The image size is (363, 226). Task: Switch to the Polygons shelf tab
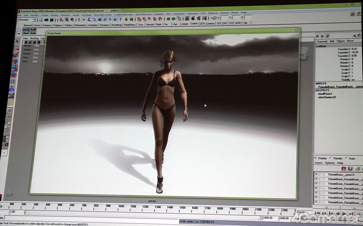(x=57, y=25)
